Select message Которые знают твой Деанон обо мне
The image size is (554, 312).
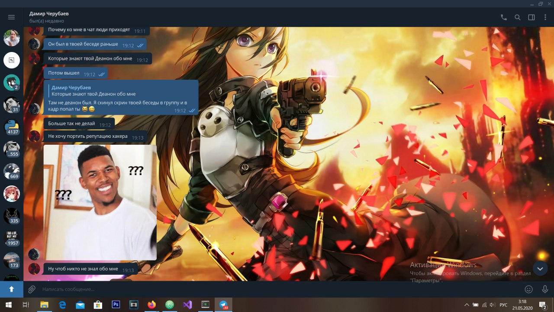coord(98,58)
